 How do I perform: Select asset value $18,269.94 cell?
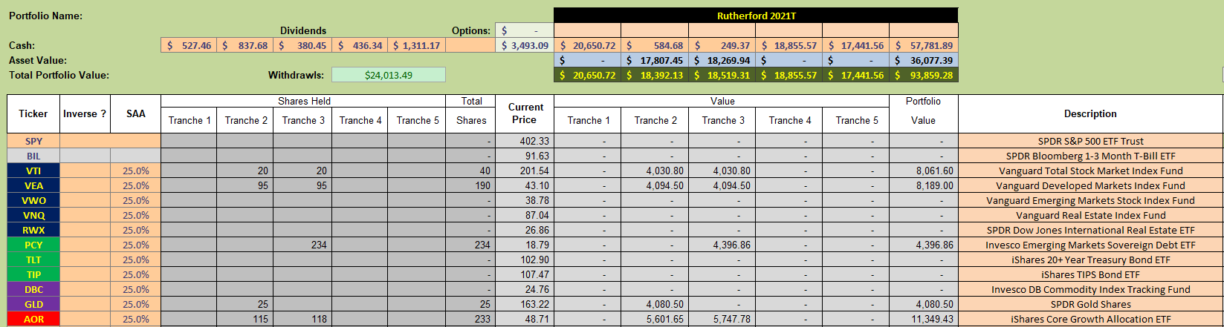point(722,60)
